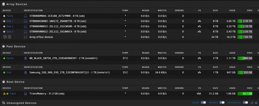Open the Disk 1 settings link
Viewport: 259px width, 106px height.
[10, 21]
